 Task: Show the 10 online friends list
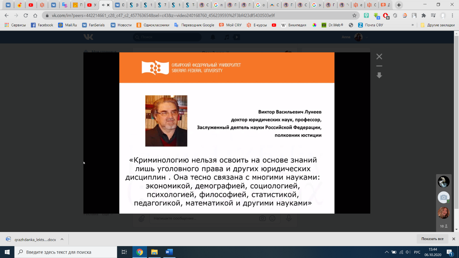point(444,226)
